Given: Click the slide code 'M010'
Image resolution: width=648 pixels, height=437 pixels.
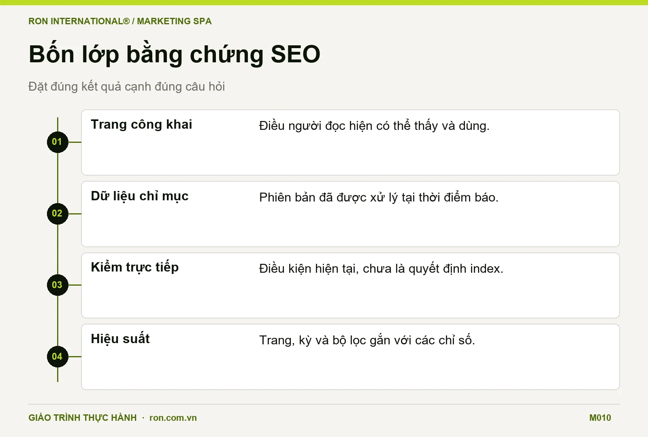Looking at the screenshot, I should [x=600, y=418].
